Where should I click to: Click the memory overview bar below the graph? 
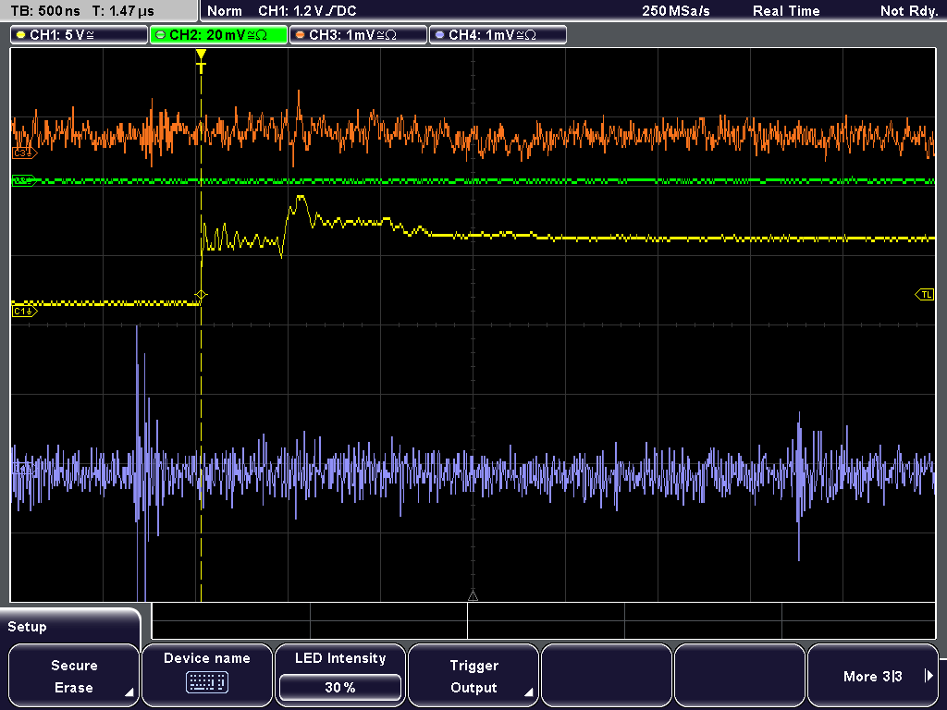click(544, 620)
